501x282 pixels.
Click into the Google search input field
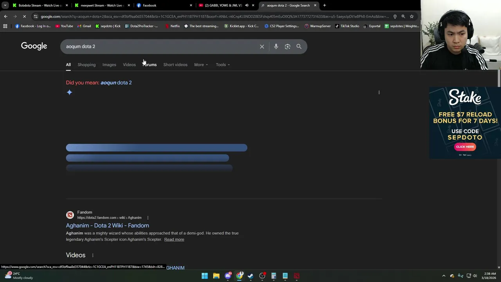click(160, 47)
